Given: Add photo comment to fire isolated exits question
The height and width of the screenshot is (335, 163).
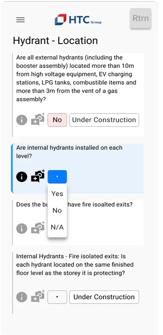Looking at the screenshot, I should coord(38,228).
